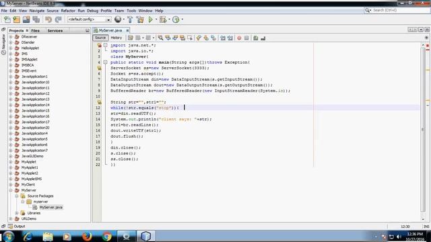Click Find Previous Occurrence editor icon
Screen dimensions: 431x242
(x=168, y=38)
